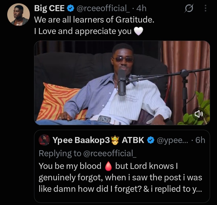Image resolution: width=217 pixels, height=205 pixels.
Task: Click the Grok slash-circle icon
Action: click(x=189, y=8)
